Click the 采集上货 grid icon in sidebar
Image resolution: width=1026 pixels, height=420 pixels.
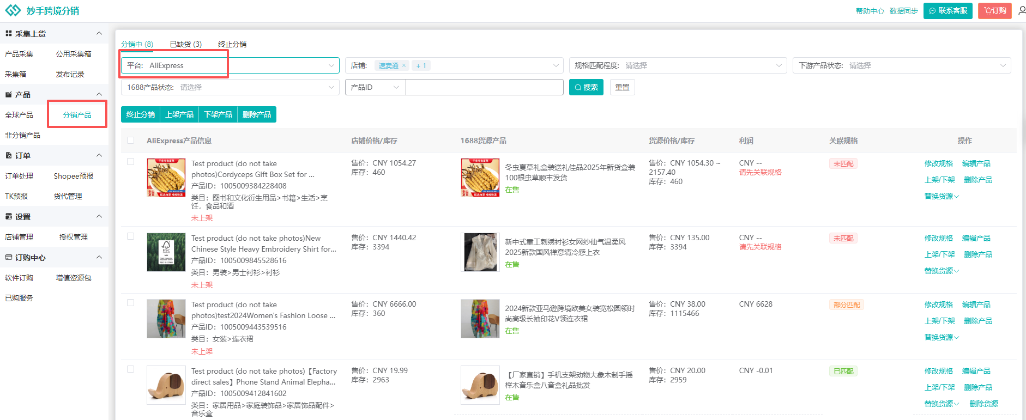(8, 34)
